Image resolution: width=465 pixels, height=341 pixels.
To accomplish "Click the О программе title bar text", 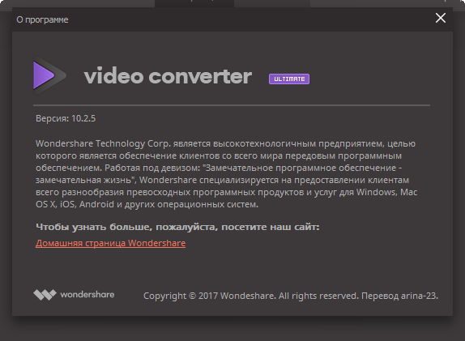I will [42, 20].
